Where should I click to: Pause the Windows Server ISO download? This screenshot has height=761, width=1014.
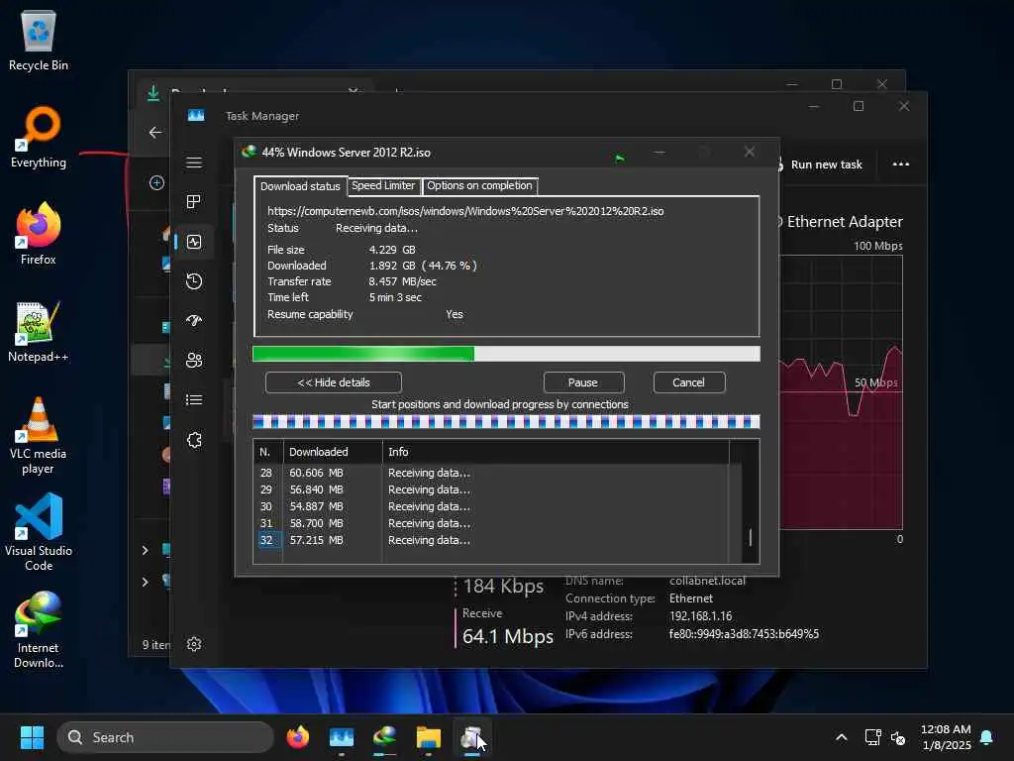(x=583, y=382)
